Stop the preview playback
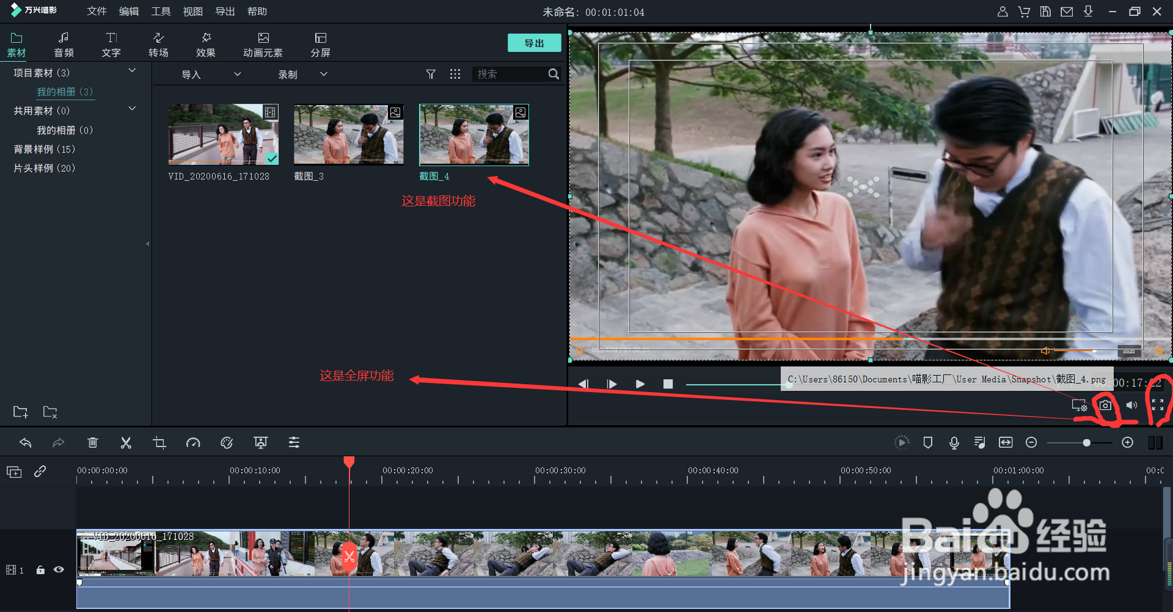This screenshot has height=612, width=1173. pyautogui.click(x=668, y=384)
